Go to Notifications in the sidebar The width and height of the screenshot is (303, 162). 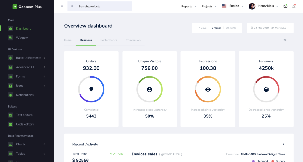click(x=25, y=95)
